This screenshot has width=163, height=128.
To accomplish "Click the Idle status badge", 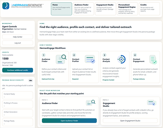I will tap(31, 80).
